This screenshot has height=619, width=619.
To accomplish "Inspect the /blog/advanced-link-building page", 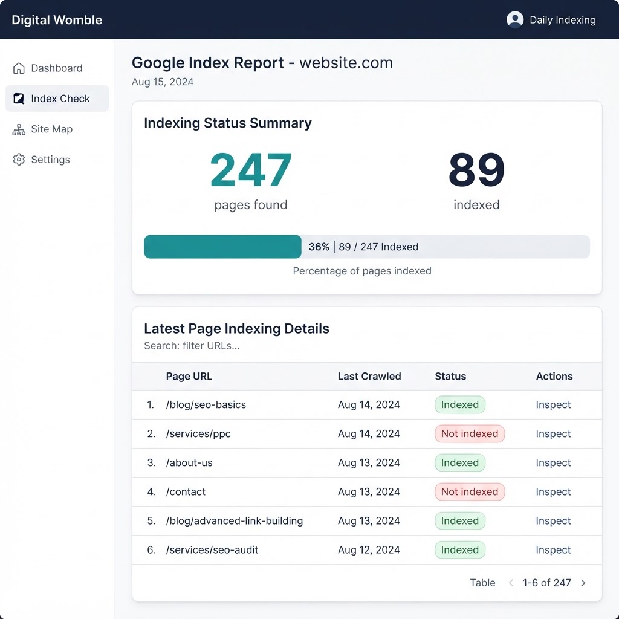I will [x=553, y=520].
